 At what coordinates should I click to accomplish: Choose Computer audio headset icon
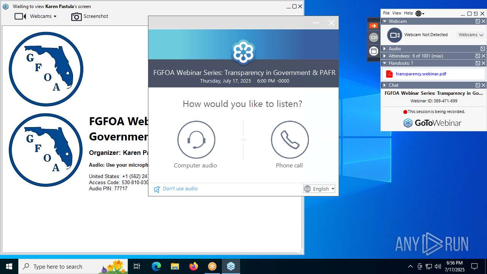coord(196,140)
